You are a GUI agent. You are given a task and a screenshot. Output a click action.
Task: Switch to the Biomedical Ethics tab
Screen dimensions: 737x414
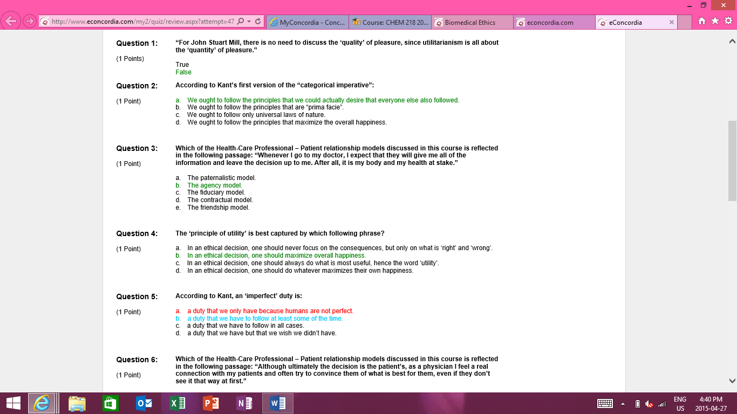click(470, 23)
